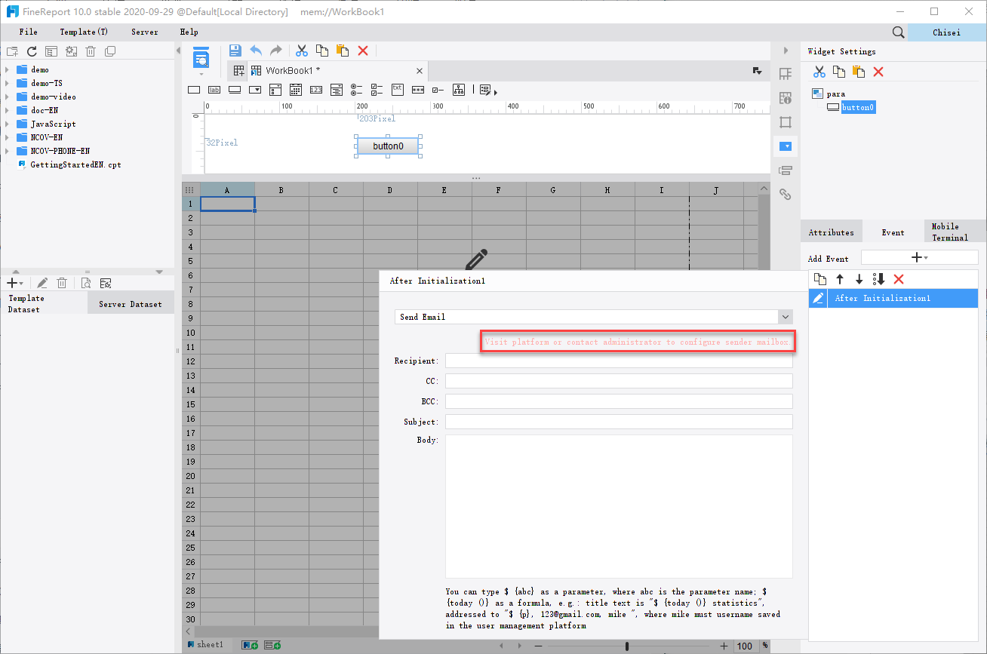Open the template preview button
This screenshot has height=654, width=987.
201,57
